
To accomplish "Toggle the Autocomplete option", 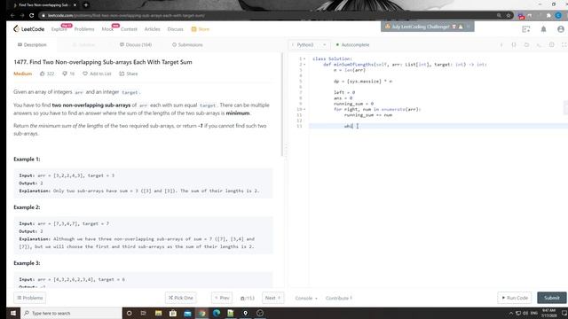I will [x=352, y=45].
